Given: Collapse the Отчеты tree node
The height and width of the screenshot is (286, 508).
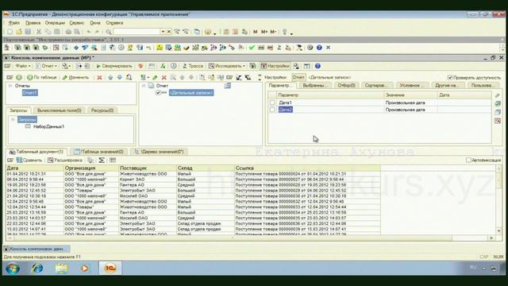Looking at the screenshot, I should click(10, 86).
